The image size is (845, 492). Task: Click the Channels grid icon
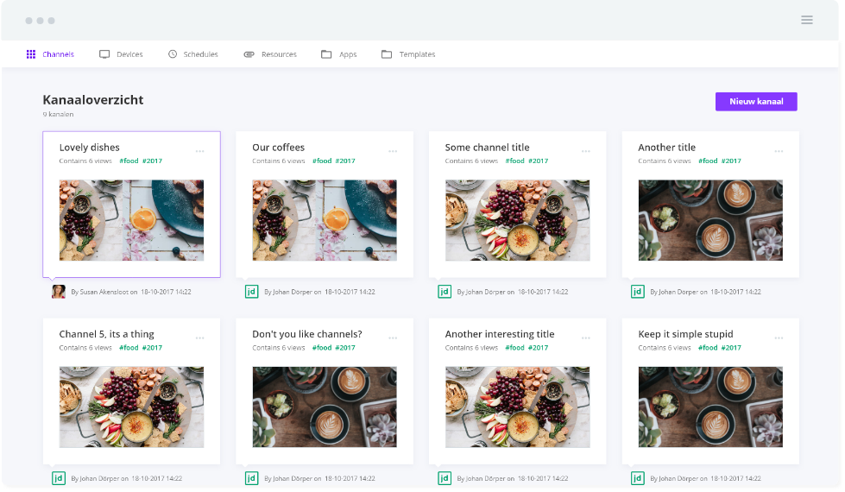pos(31,54)
